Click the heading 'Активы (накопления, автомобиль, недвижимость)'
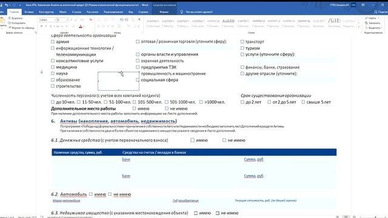 point(118,121)
